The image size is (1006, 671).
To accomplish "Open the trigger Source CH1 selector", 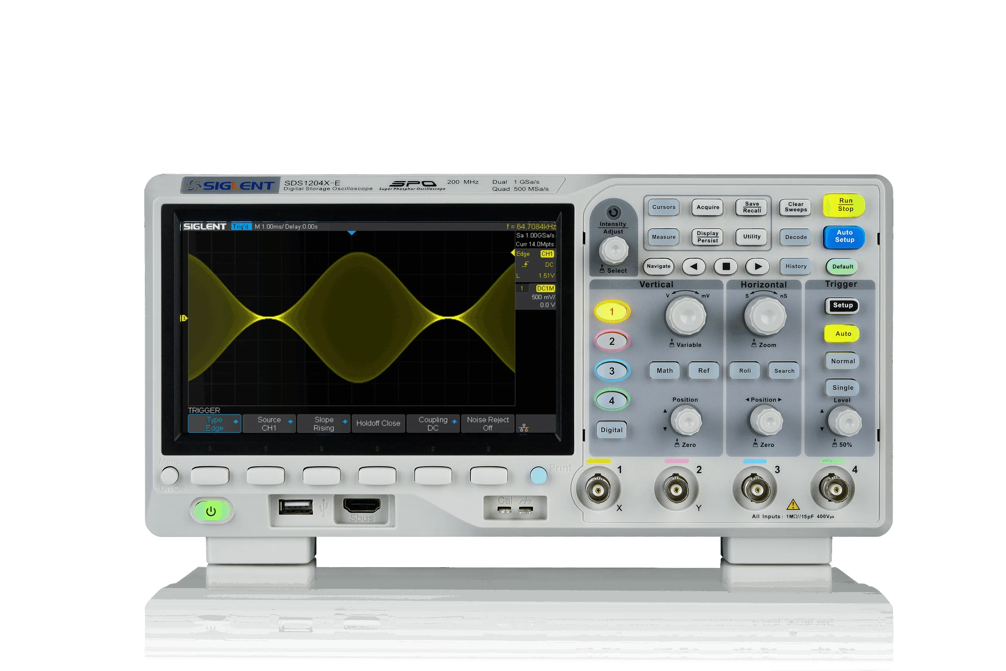I will click(269, 423).
